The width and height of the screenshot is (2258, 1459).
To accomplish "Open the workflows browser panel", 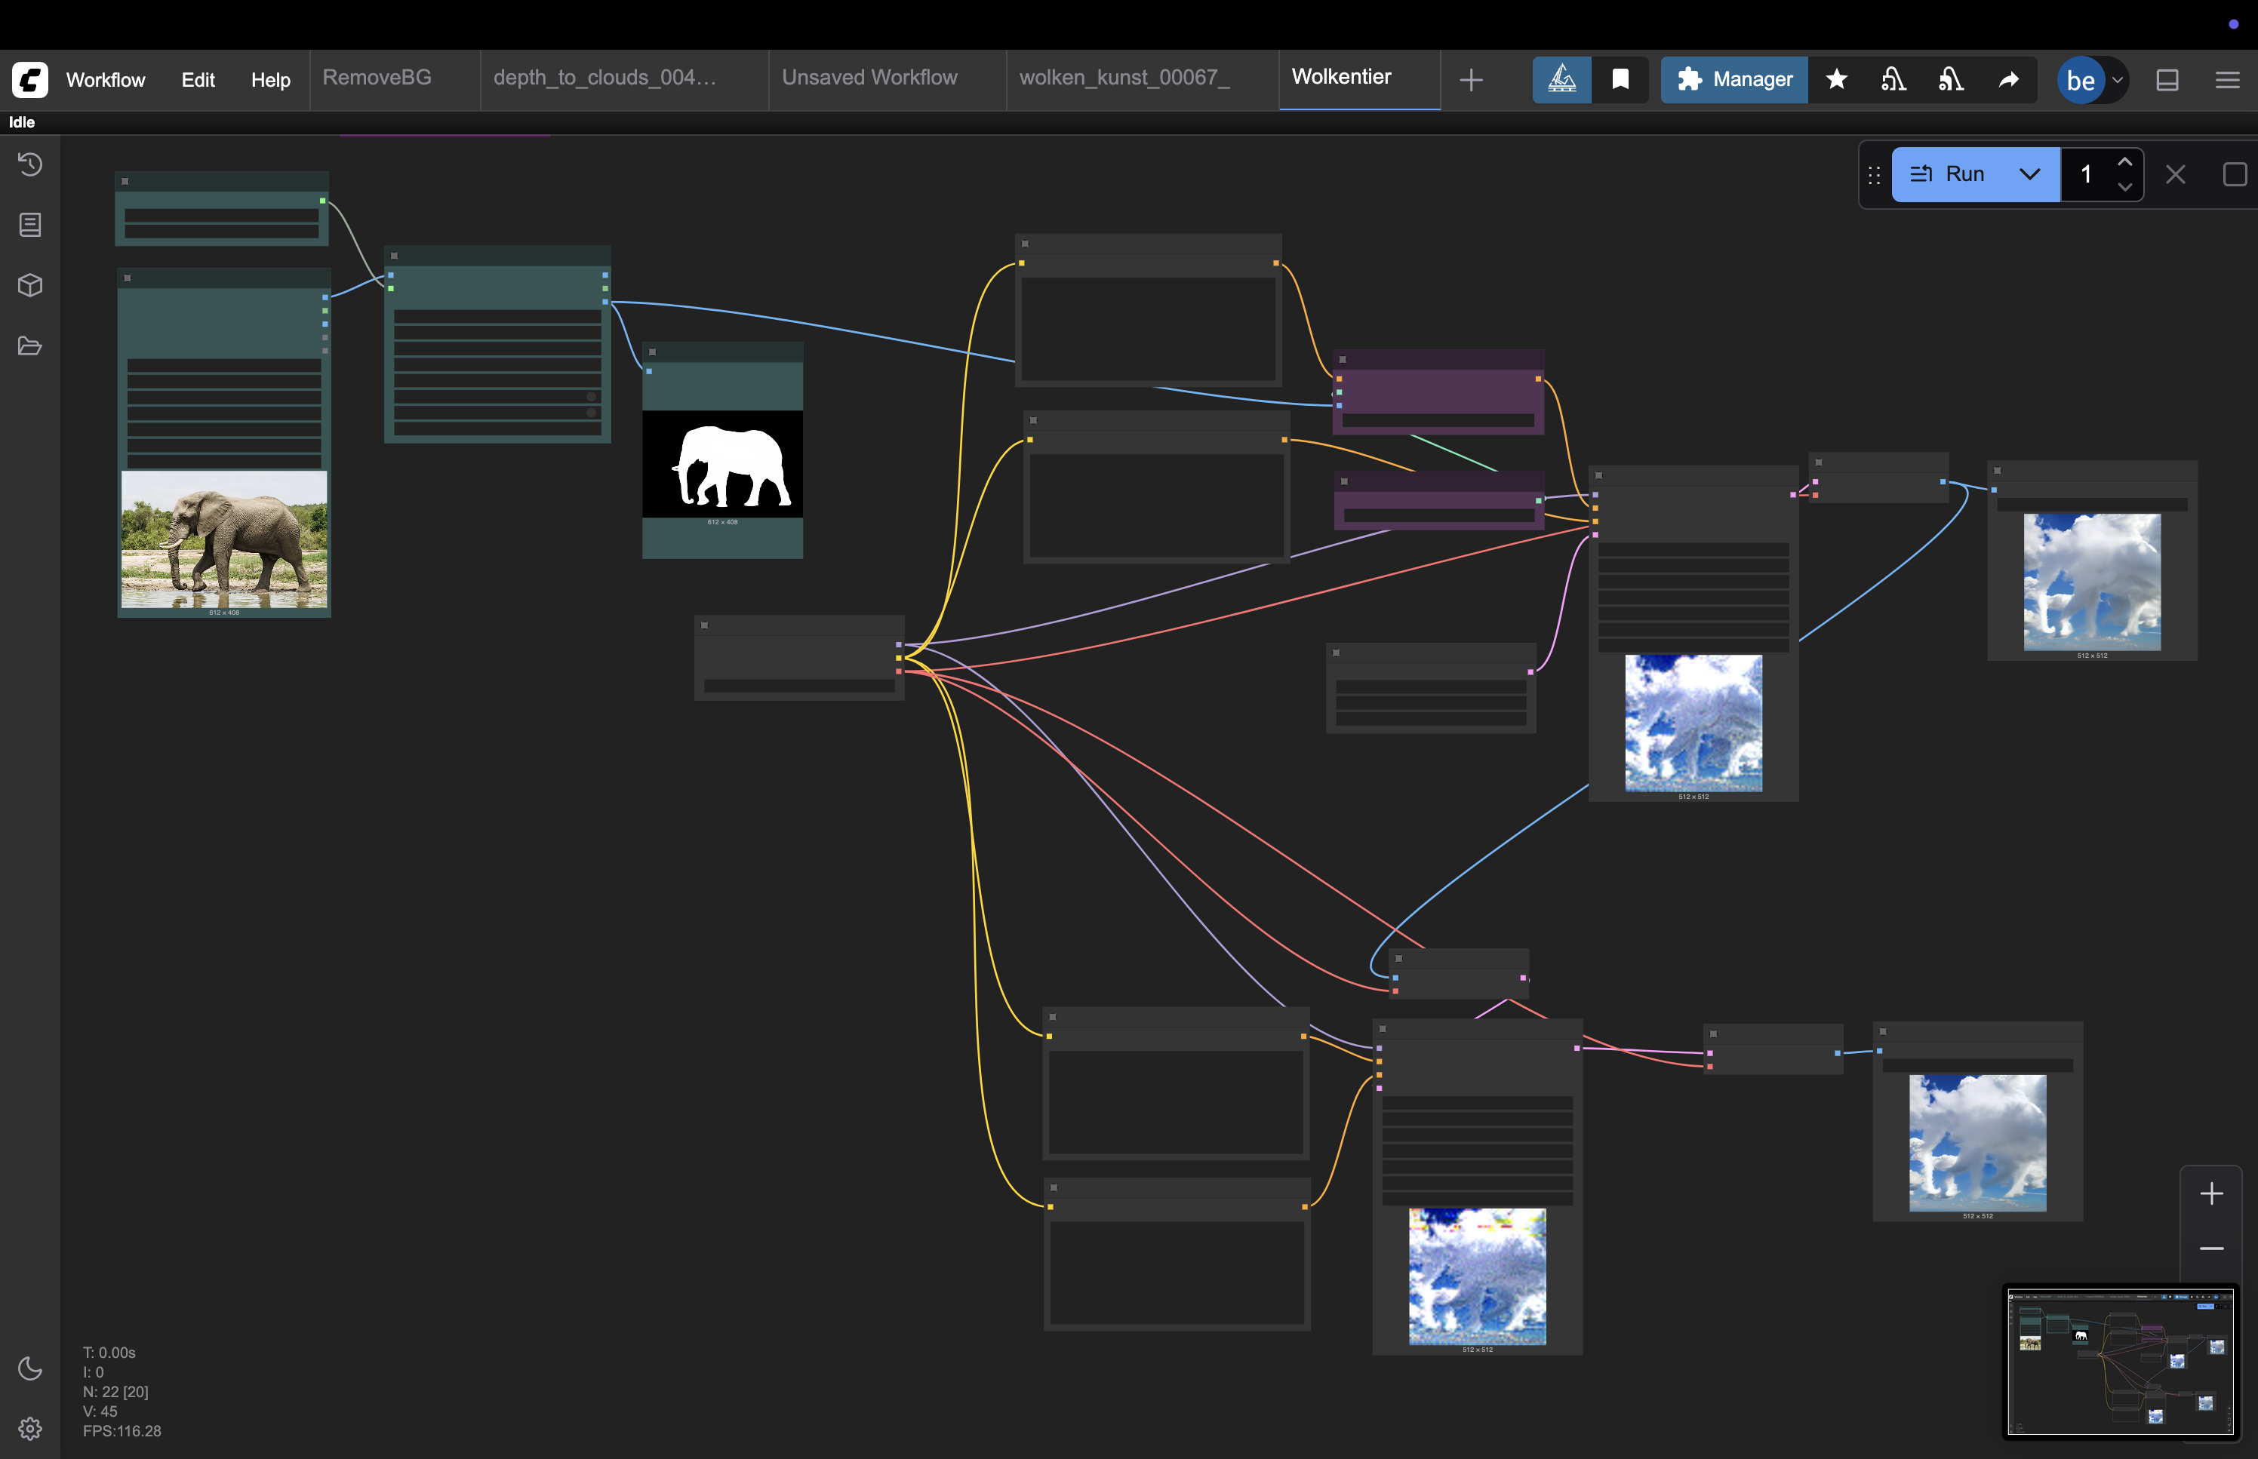I will tap(30, 346).
